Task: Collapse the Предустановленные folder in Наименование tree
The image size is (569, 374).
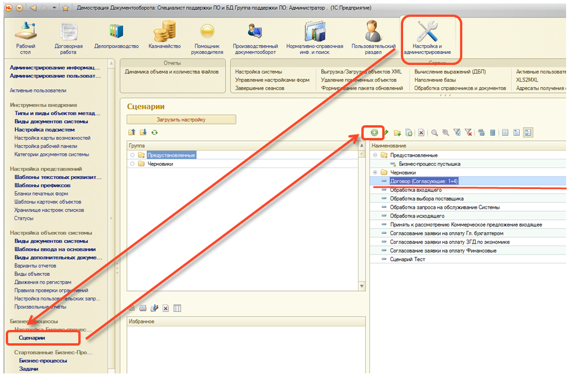Action: (375, 155)
